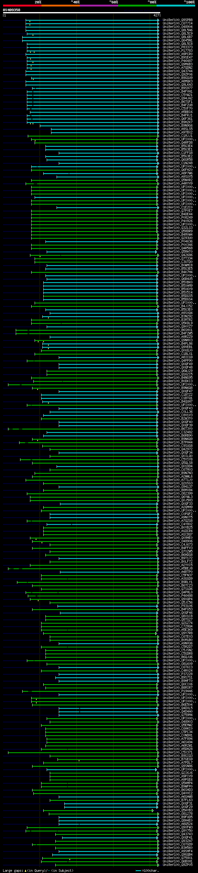Open hit UniRef100_Q43744
198x873 pixels.
point(178,71)
